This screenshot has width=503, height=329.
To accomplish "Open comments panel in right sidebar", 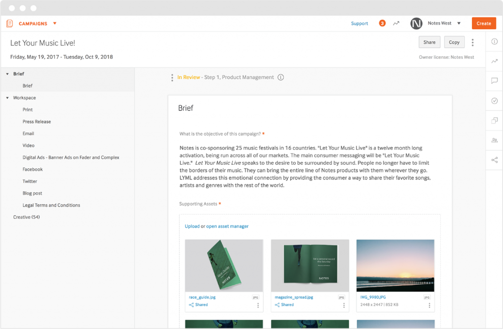I will 494,81.
